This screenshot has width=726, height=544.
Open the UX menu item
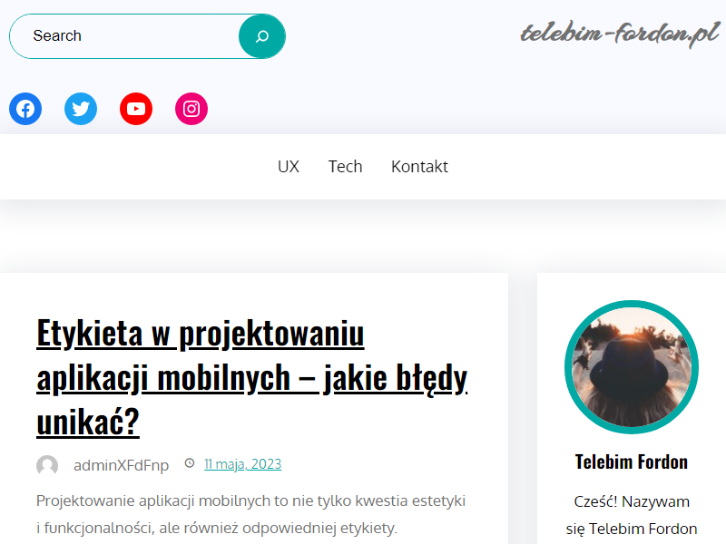pos(289,167)
